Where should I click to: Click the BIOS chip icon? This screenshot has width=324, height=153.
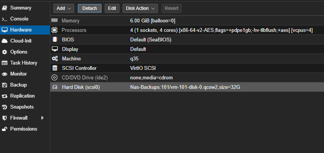(54, 39)
